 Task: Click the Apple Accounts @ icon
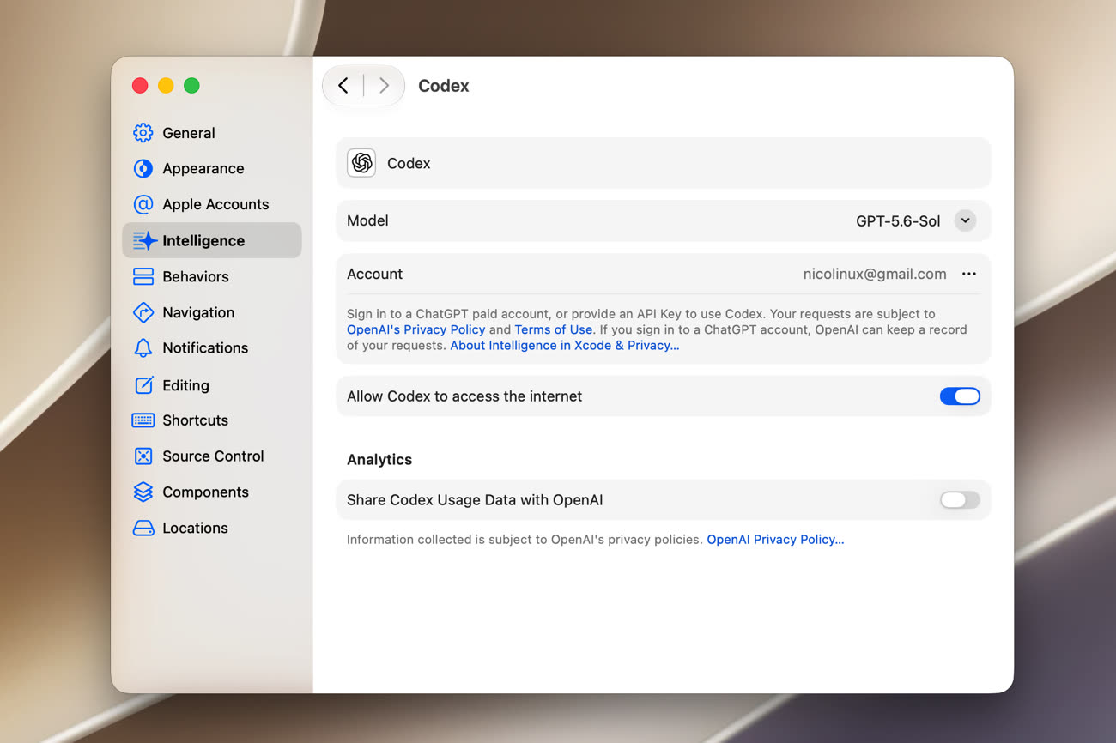click(143, 204)
